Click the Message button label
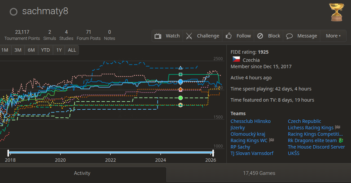 (x=307, y=36)
